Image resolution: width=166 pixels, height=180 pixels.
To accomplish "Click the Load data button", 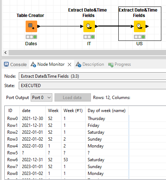I will 73,98.
